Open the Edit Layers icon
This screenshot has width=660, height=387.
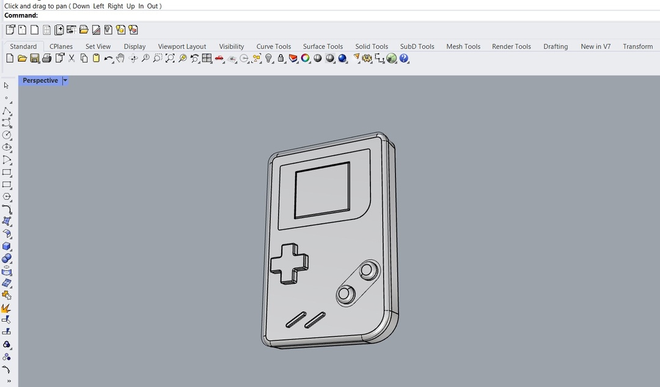click(x=293, y=59)
